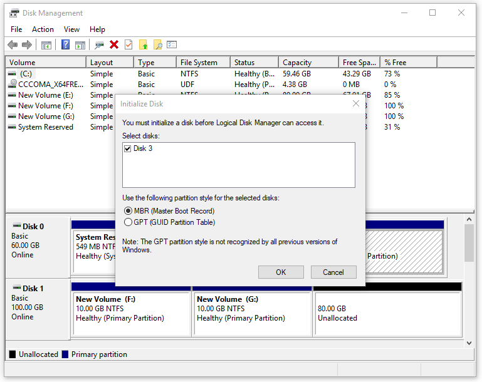Click the Disk 1 100.00 GB label

[x=27, y=307]
